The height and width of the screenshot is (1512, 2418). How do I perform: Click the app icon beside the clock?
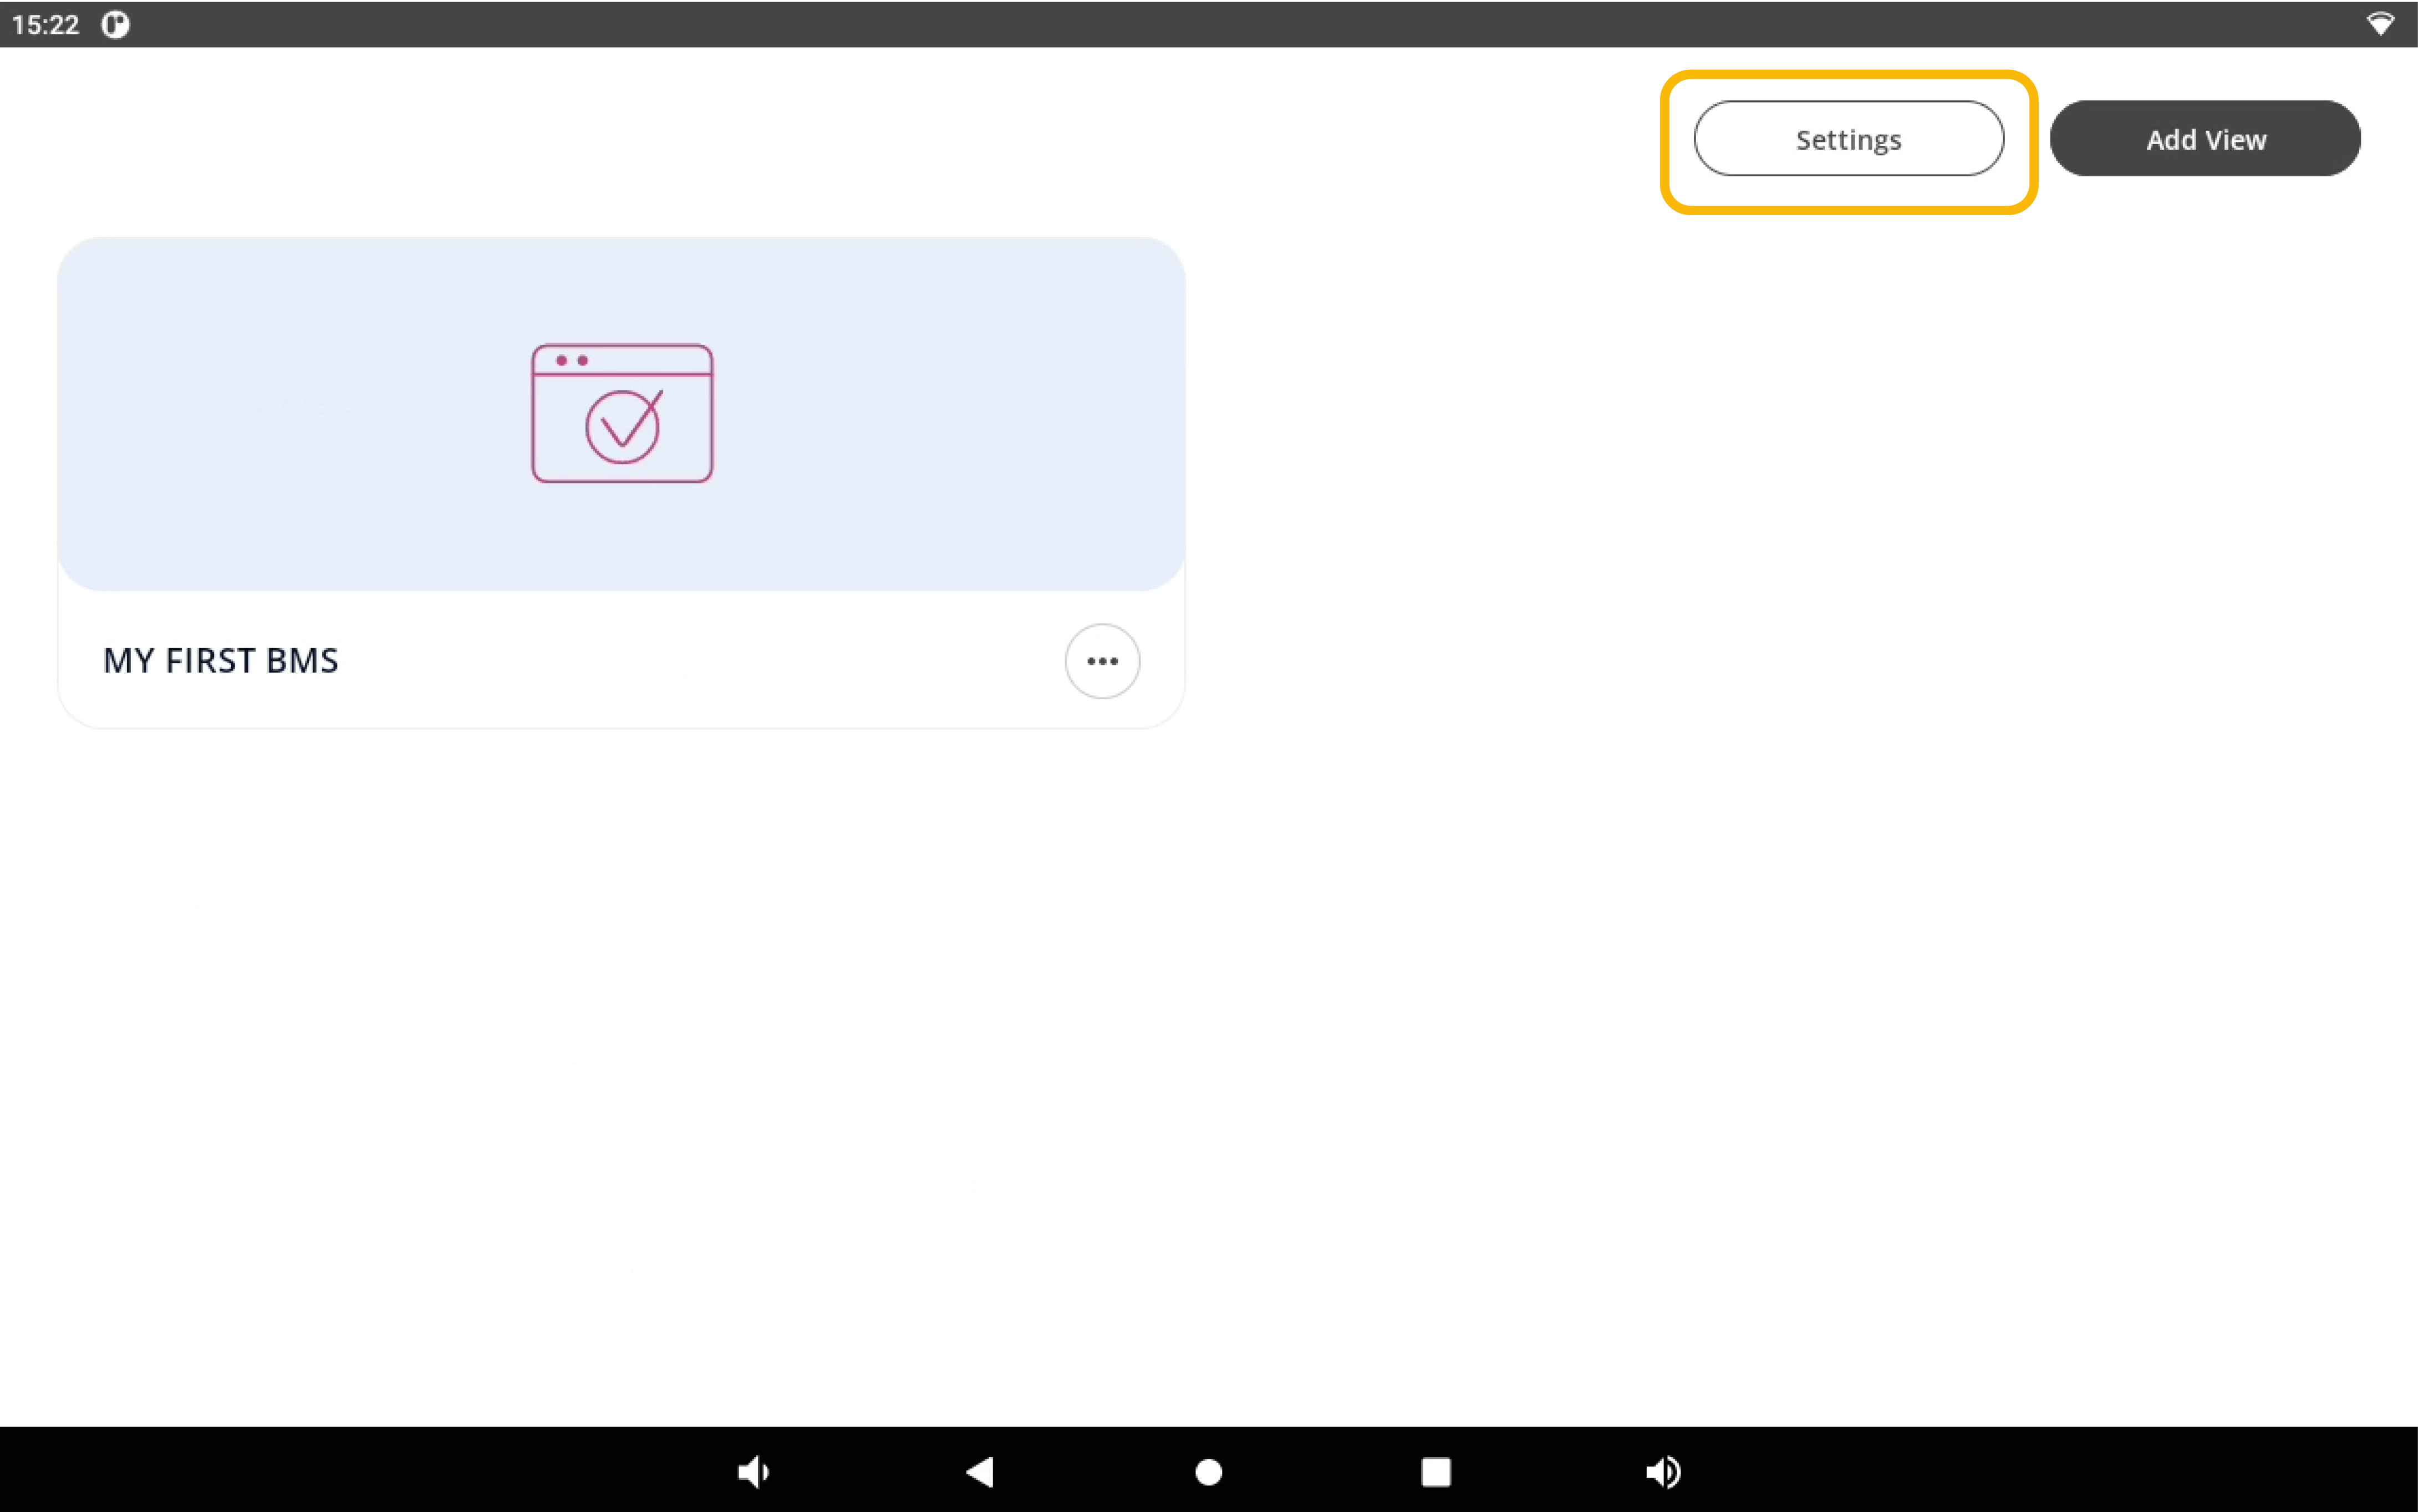click(x=115, y=24)
